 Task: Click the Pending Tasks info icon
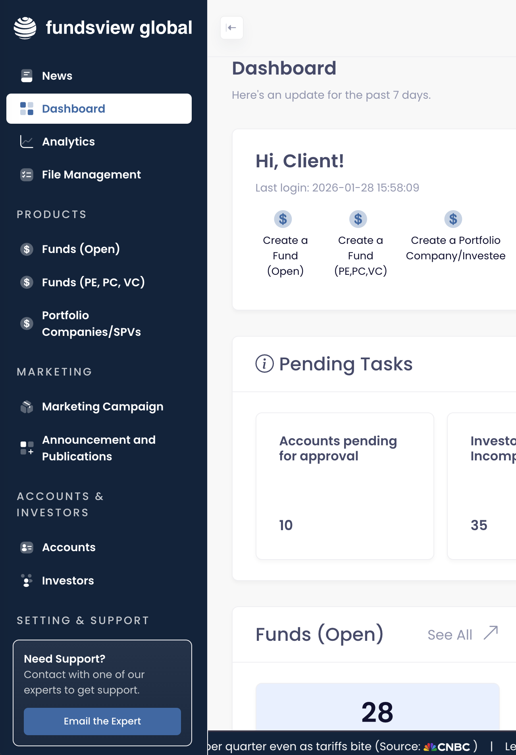pos(264,364)
